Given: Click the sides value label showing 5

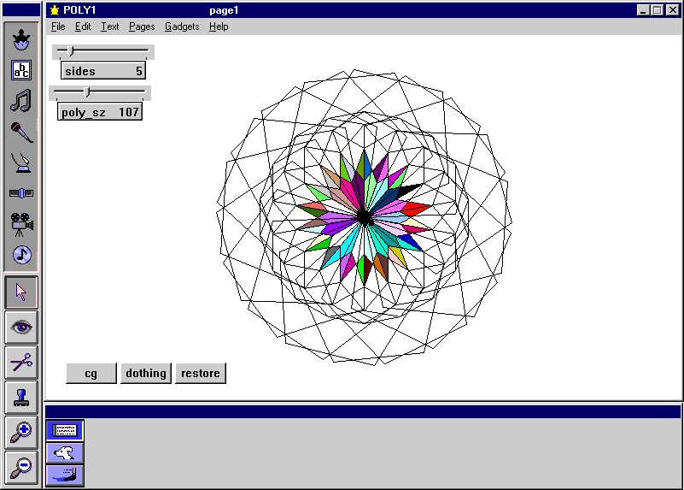Looking at the screenshot, I should [103, 71].
